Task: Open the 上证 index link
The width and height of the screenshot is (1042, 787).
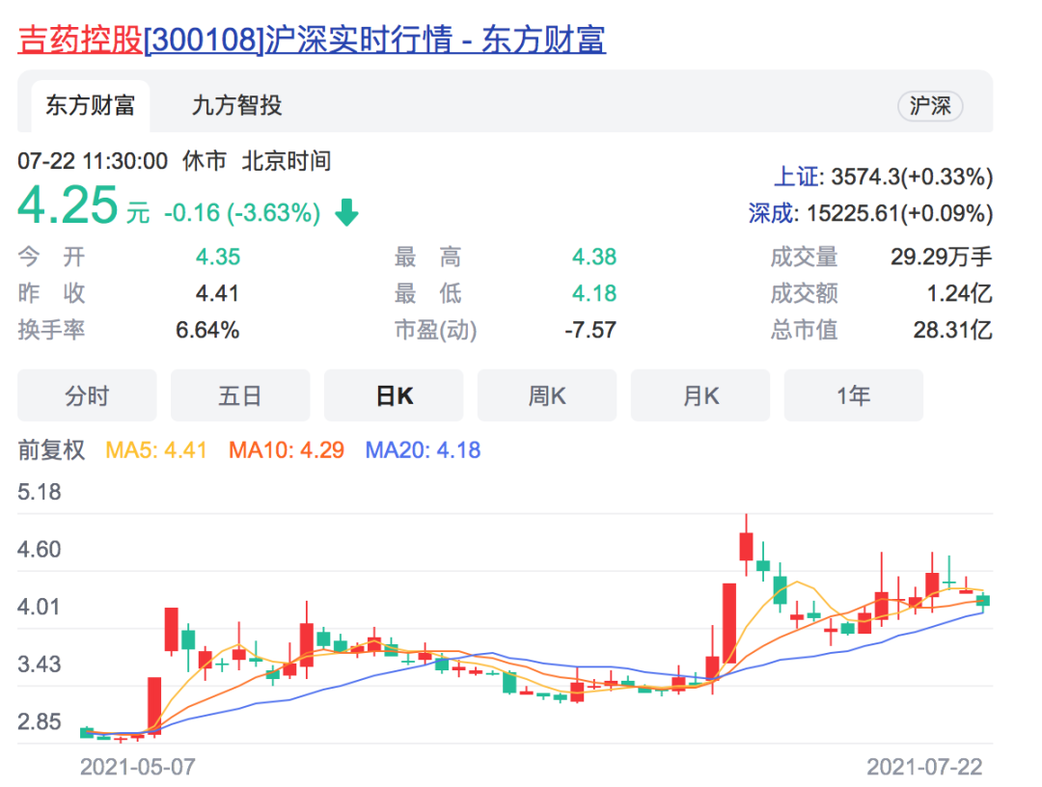Action: point(798,176)
